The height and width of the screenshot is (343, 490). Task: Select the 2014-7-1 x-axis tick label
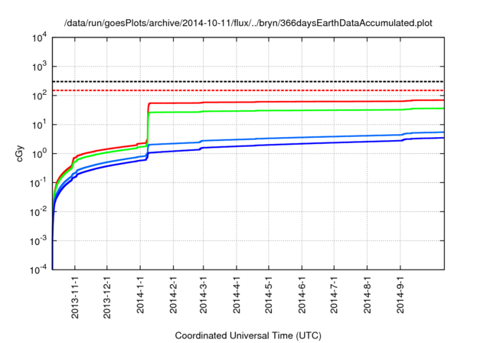[334, 295]
